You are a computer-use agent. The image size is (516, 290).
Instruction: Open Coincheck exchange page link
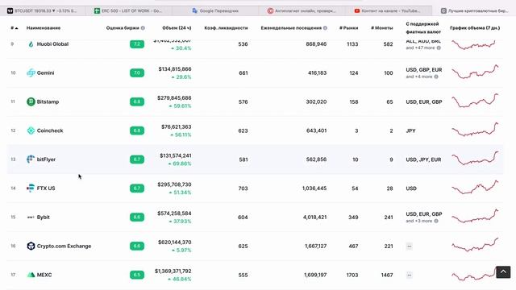pos(50,130)
